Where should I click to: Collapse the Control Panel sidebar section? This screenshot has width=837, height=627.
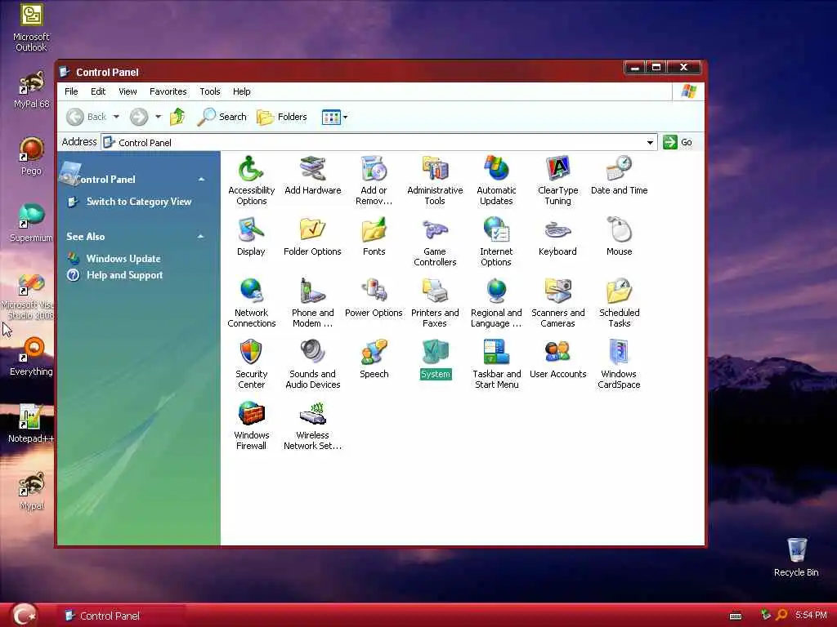point(201,179)
